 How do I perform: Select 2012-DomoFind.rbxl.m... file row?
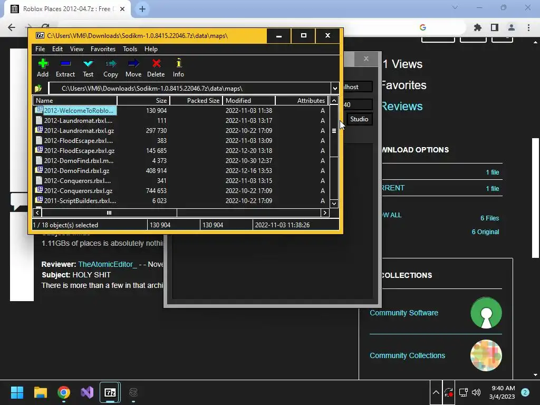[x=180, y=160]
